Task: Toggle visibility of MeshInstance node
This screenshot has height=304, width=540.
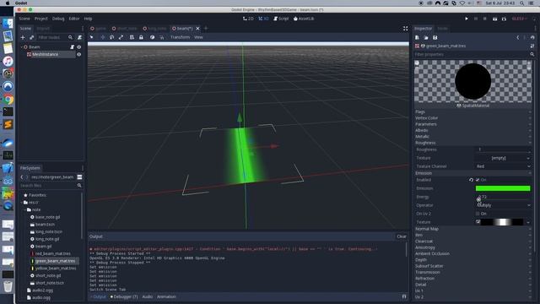Action: (x=79, y=54)
